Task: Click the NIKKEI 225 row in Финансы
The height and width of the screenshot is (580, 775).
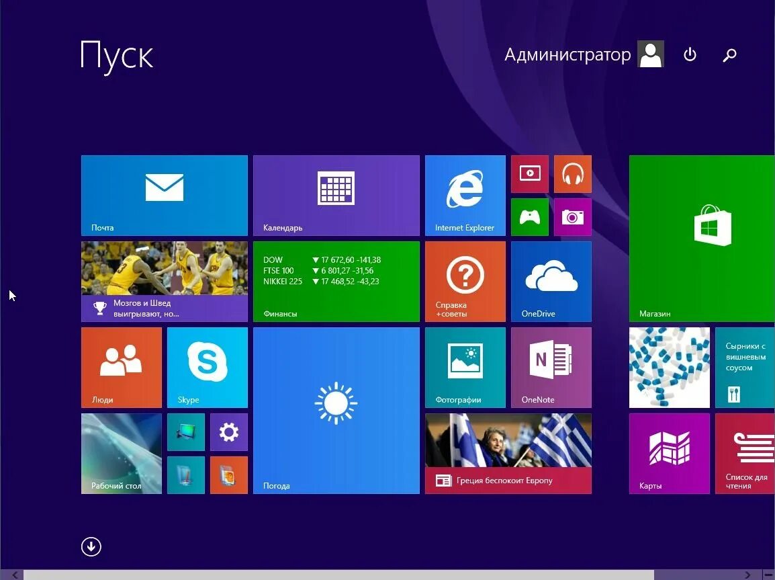Action: (x=321, y=282)
